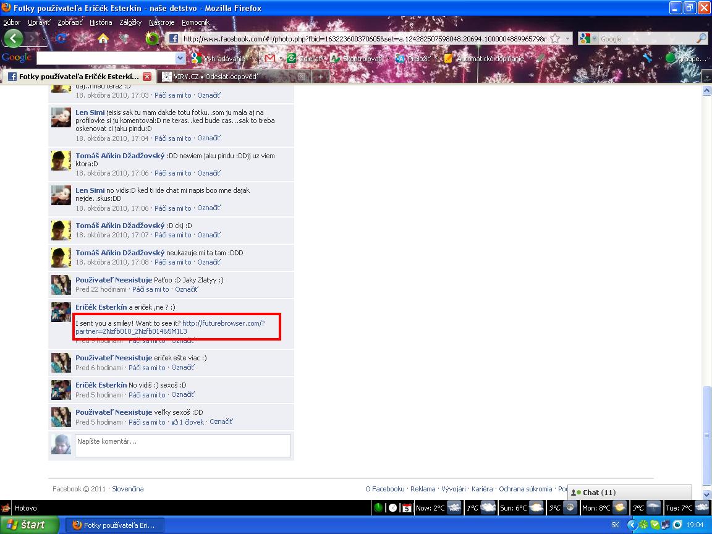Click the Napíšte komentár comment field

tap(182, 446)
